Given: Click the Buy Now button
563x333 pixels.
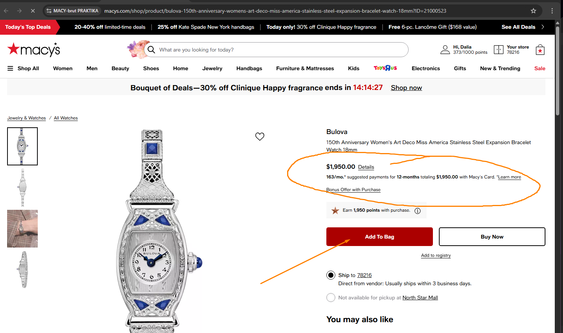Looking at the screenshot, I should click(x=492, y=237).
